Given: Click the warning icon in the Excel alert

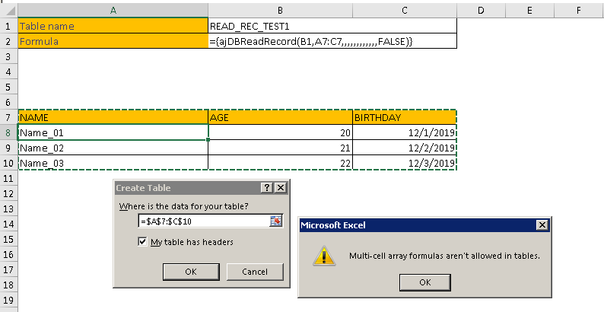Looking at the screenshot, I should point(323,256).
